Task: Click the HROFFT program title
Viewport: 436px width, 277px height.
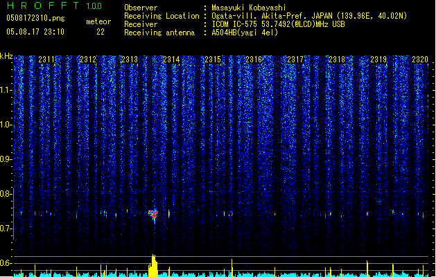Action: 43,6
